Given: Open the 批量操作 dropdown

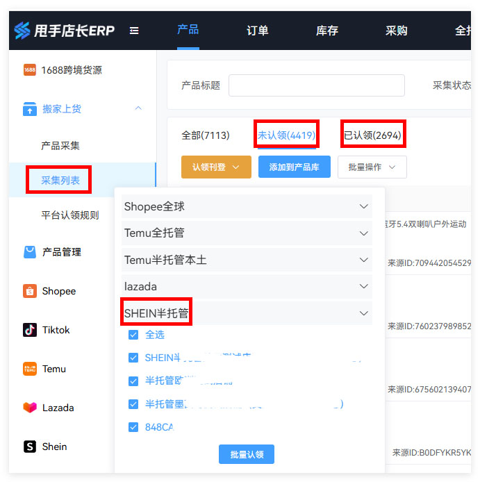Looking at the screenshot, I should click(x=372, y=167).
